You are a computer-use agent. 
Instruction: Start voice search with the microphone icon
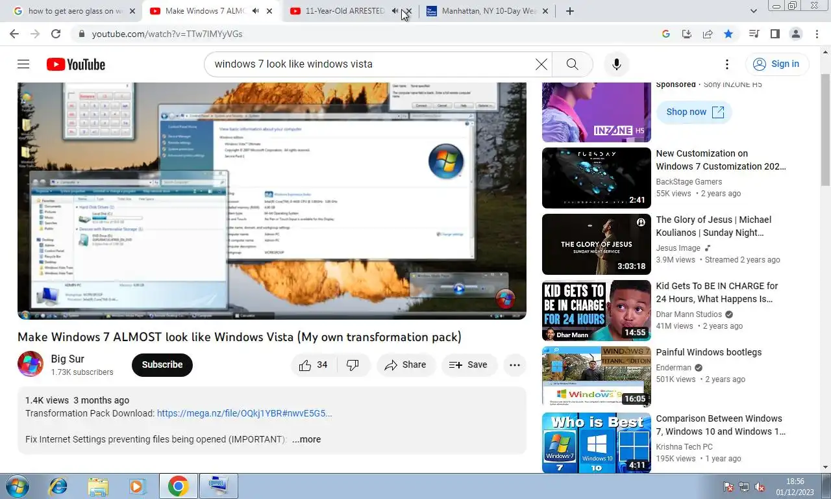coord(616,64)
